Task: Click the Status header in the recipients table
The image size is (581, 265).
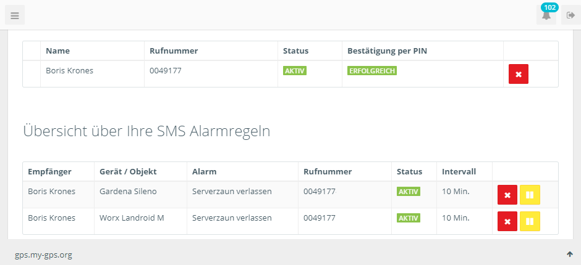Action: [295, 51]
